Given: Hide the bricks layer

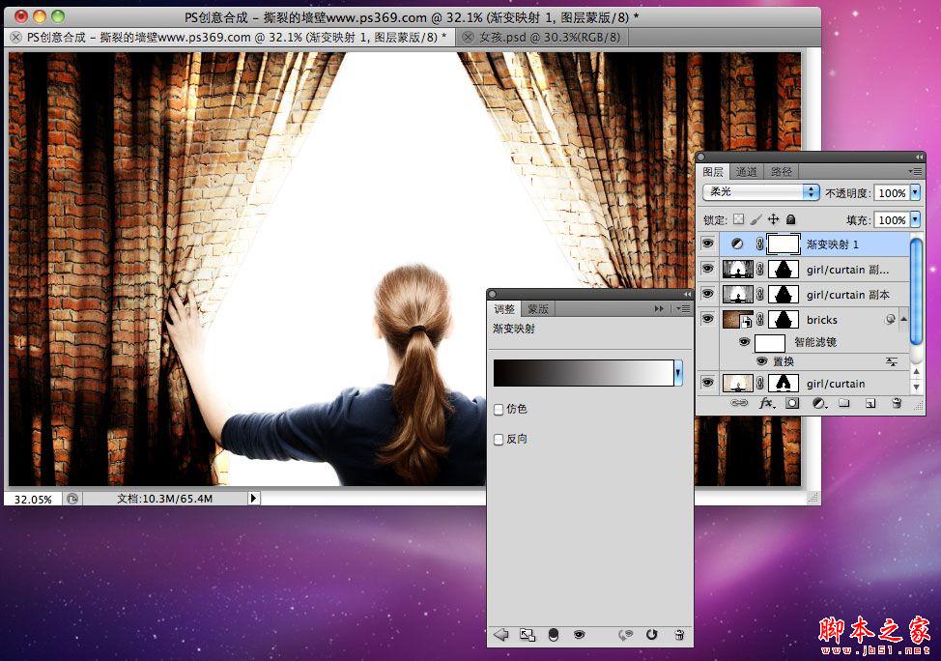Looking at the screenshot, I should (x=708, y=319).
